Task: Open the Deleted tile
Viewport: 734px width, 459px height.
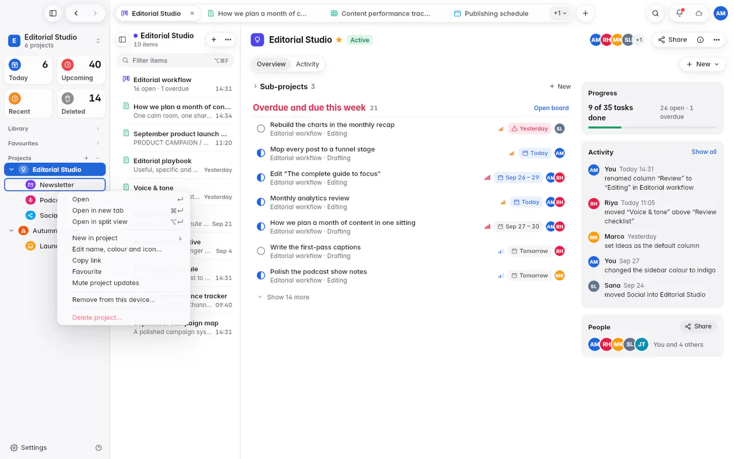Action: pos(81,104)
